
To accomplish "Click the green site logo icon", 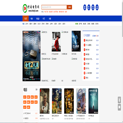I will pyautogui.click(x=25, y=8).
